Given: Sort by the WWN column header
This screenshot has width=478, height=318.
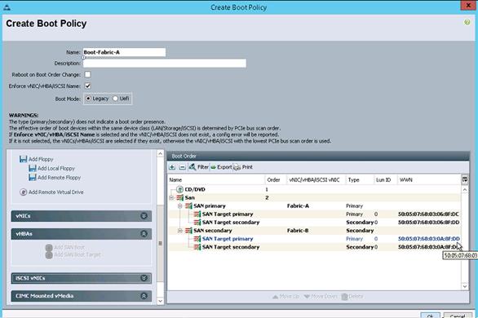Looking at the screenshot, I should (x=429, y=179).
